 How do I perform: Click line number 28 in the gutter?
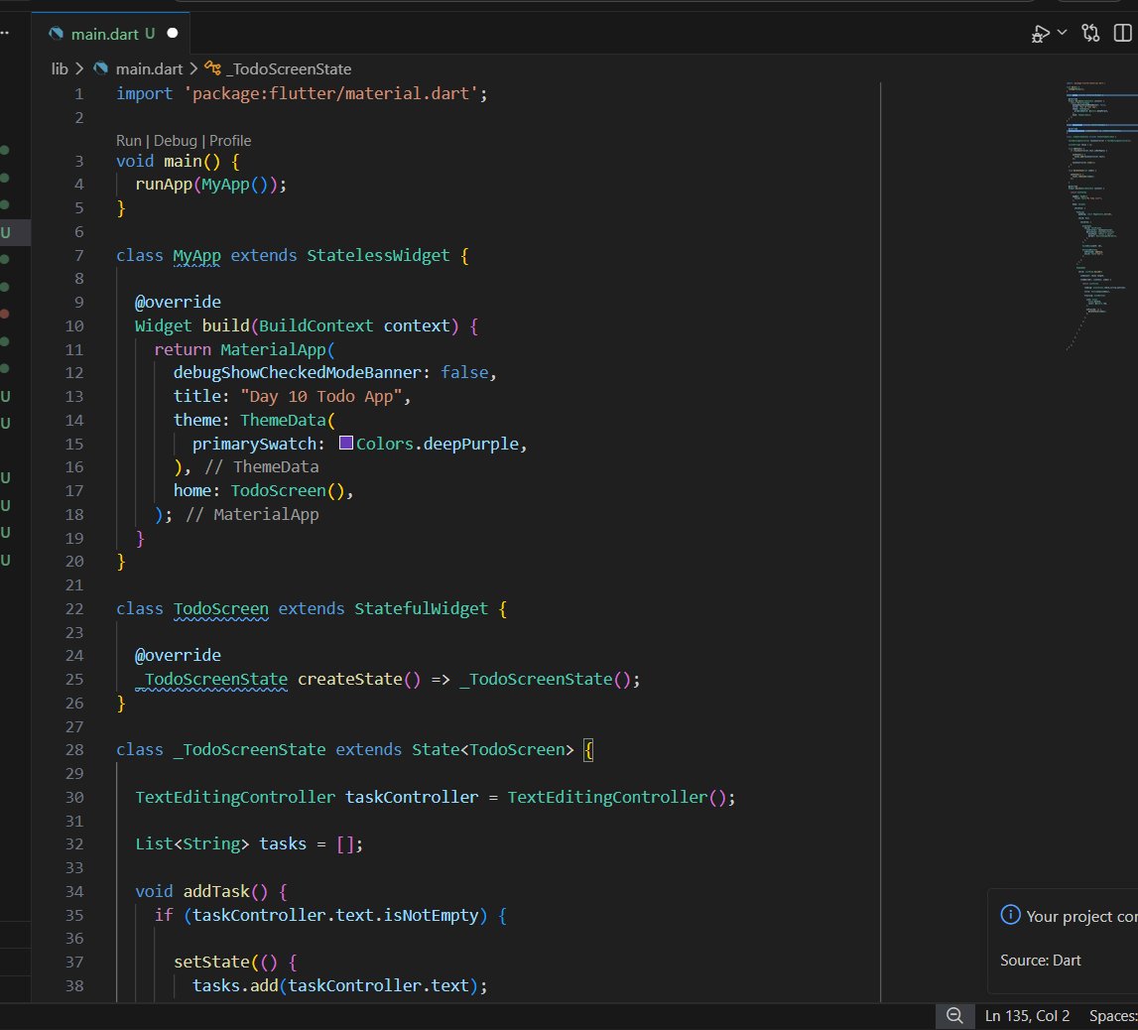(74, 750)
